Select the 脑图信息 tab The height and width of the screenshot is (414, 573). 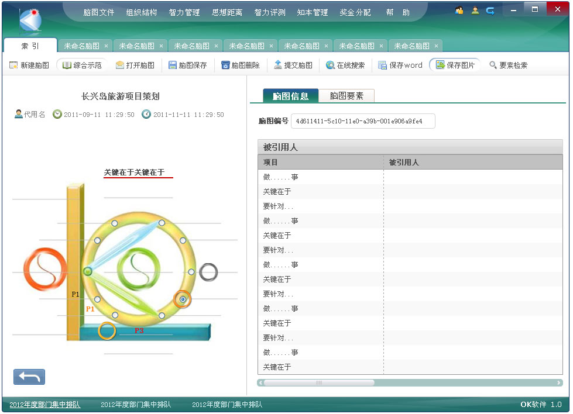click(x=291, y=96)
